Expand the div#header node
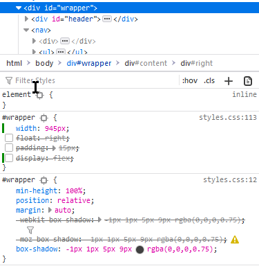The height and width of the screenshot is (266, 259). (26, 19)
